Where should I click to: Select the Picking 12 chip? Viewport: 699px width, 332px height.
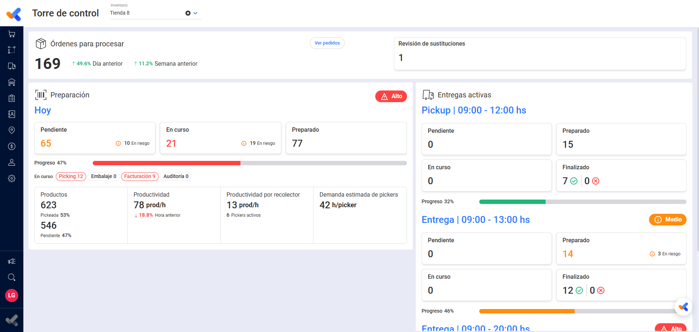[x=71, y=177]
